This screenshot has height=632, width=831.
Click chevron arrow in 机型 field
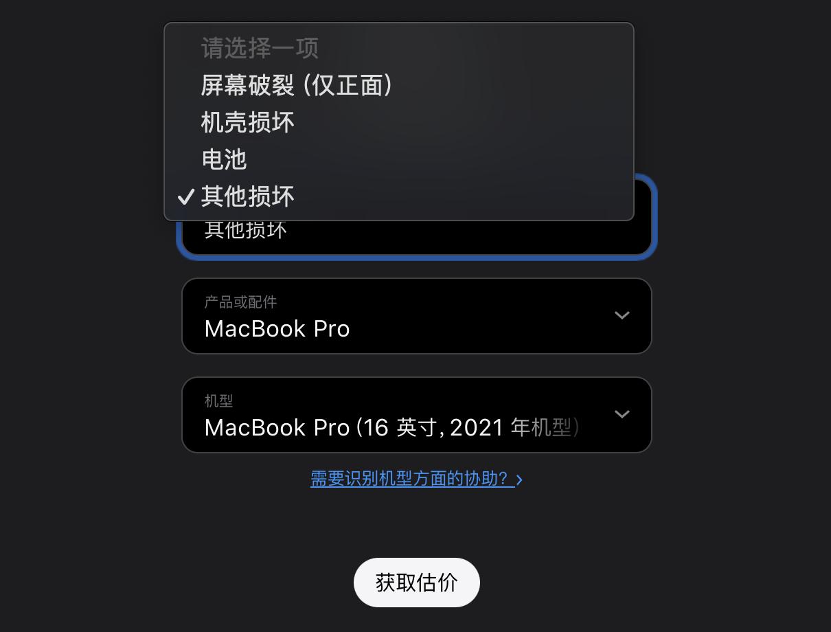pyautogui.click(x=622, y=414)
